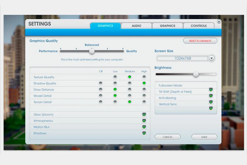The height and width of the screenshot is (165, 247).
Task: Click the 'most optimized setting' message
Action: point(92,59)
